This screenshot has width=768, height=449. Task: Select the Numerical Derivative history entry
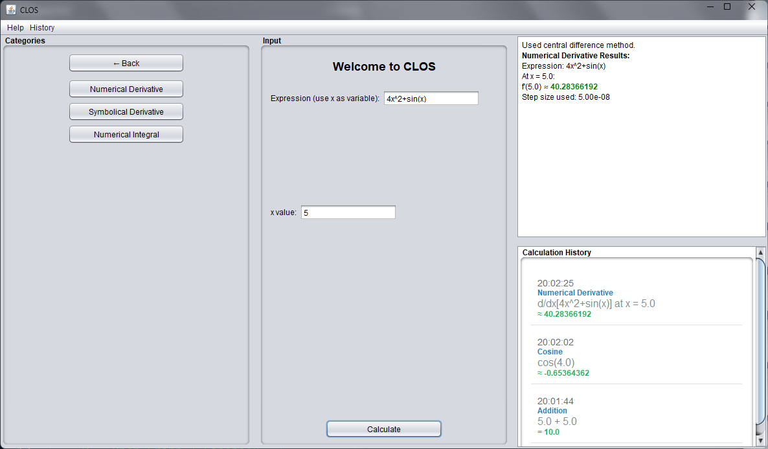coord(637,298)
